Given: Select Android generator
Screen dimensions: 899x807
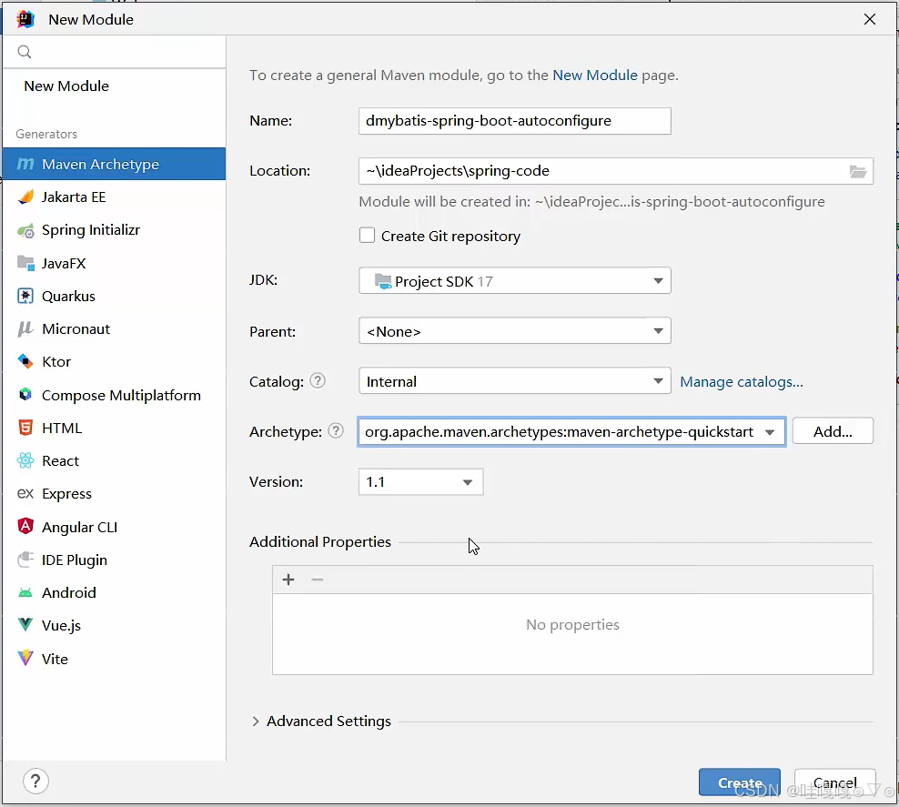Looking at the screenshot, I should [114, 592].
